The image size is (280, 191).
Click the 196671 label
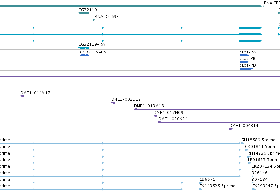pos(207,180)
